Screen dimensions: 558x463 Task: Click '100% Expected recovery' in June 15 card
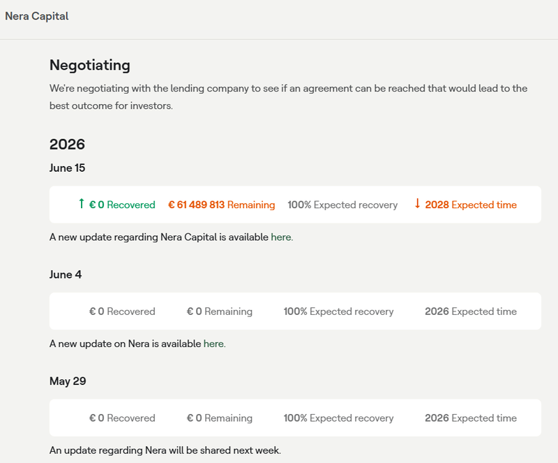point(342,205)
